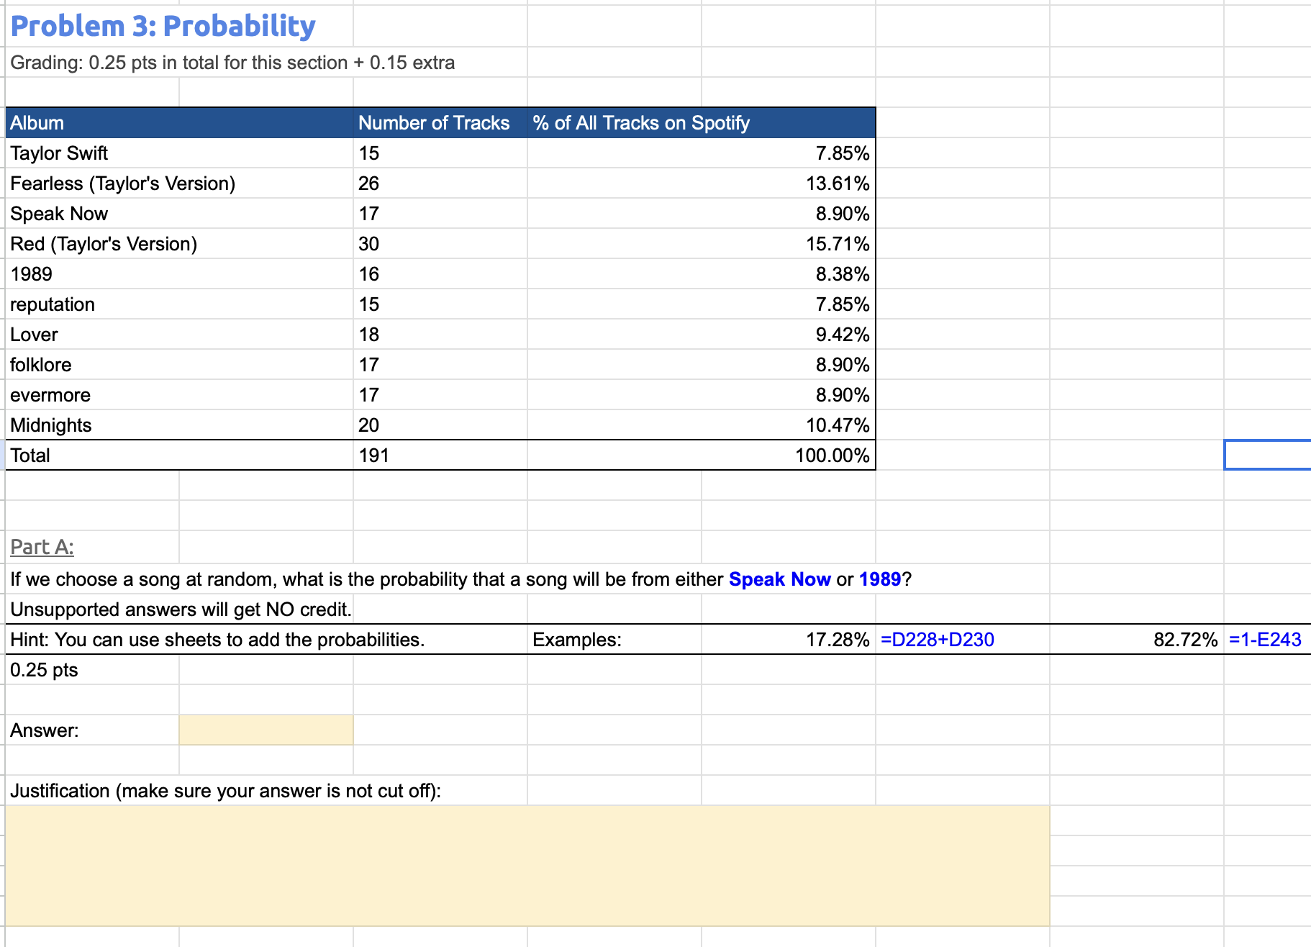Image resolution: width=1311 pixels, height=947 pixels.
Task: Click the total track count 191
Action: [440, 456]
